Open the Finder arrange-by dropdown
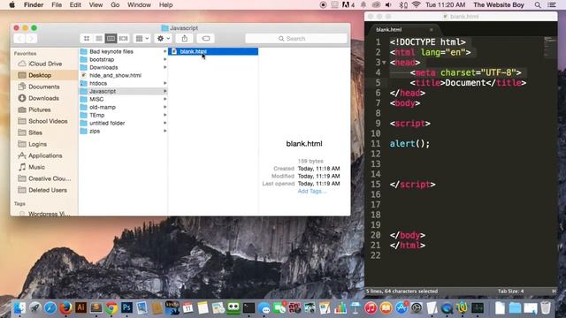Screen dimensions: 566x318 [x=141, y=38]
